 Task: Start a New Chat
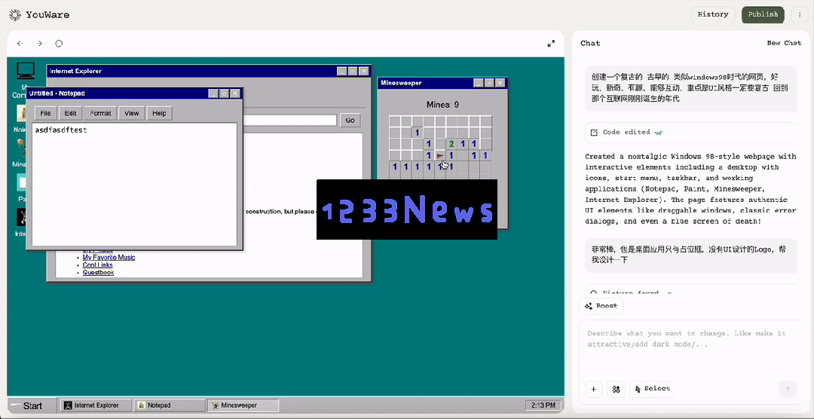(784, 43)
